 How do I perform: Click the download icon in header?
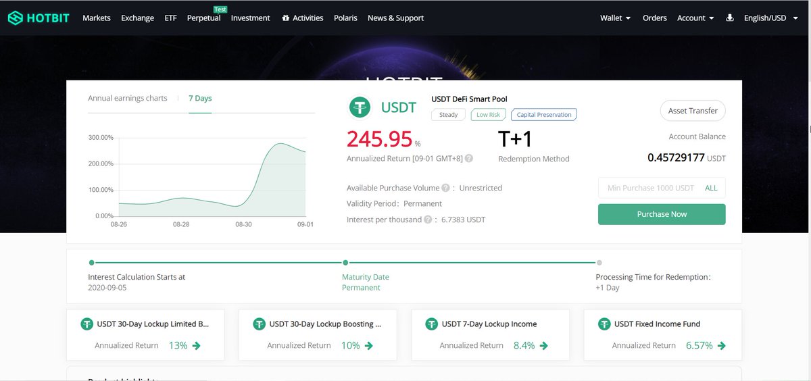point(729,18)
